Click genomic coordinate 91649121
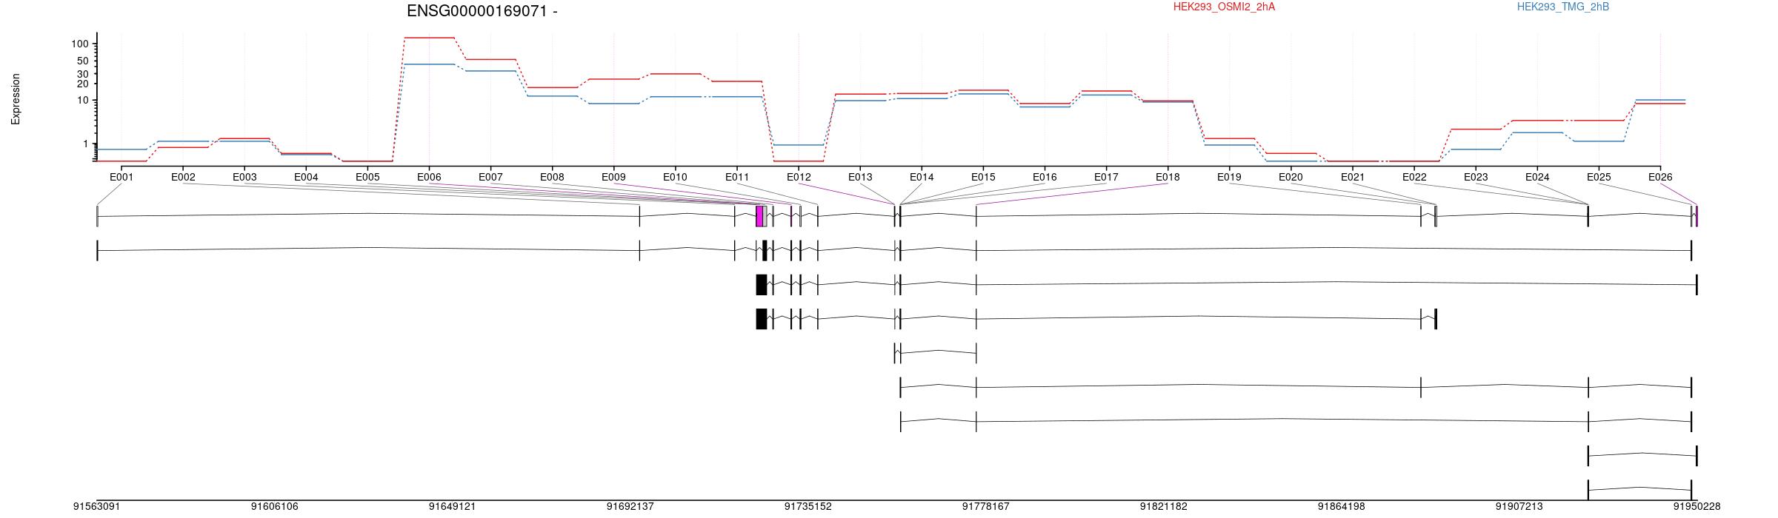Viewport: 1778px width, 518px height. tap(453, 507)
